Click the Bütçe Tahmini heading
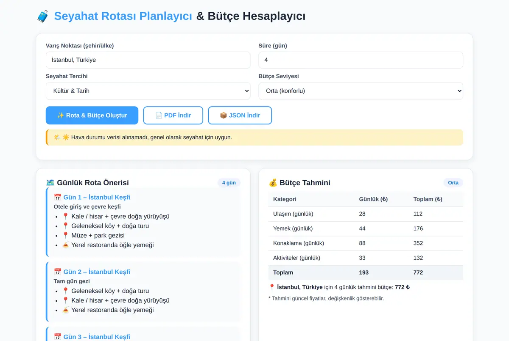 [305, 183]
